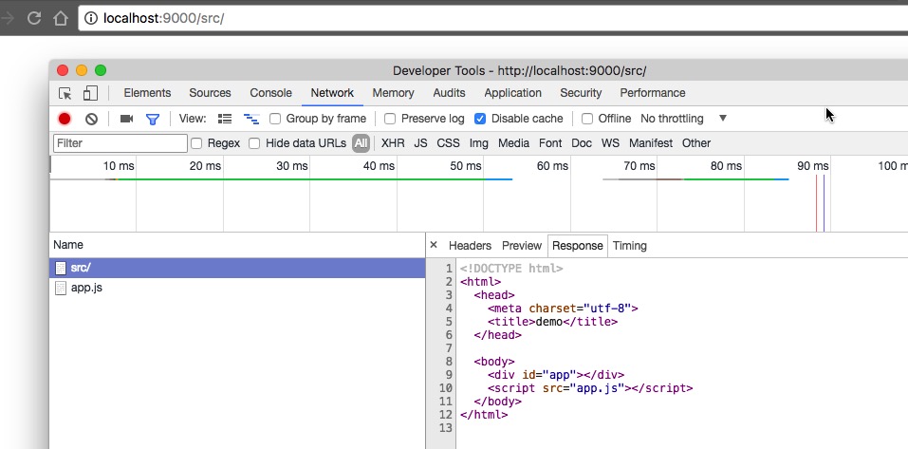Enable the Preserve log checkbox

[x=390, y=119]
